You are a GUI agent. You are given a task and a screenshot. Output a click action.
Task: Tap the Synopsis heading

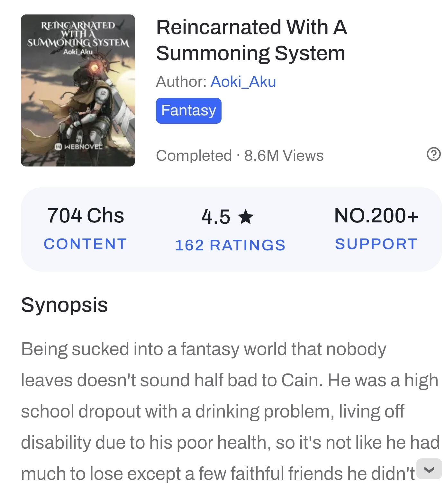tap(64, 305)
